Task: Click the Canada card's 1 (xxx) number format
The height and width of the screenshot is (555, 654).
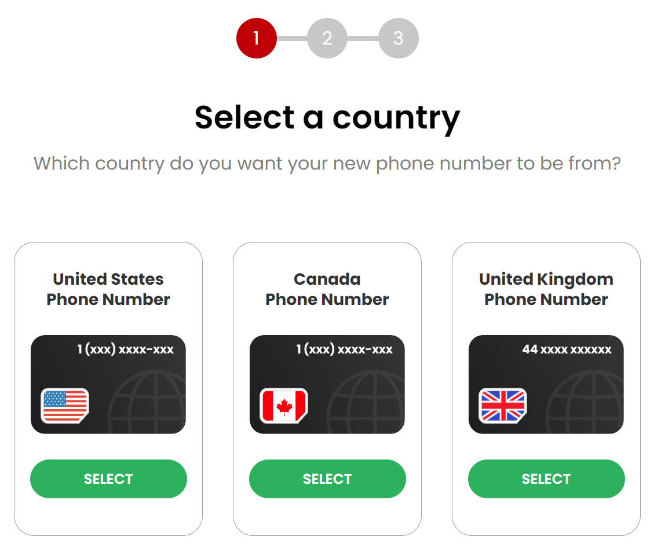Action: (344, 350)
